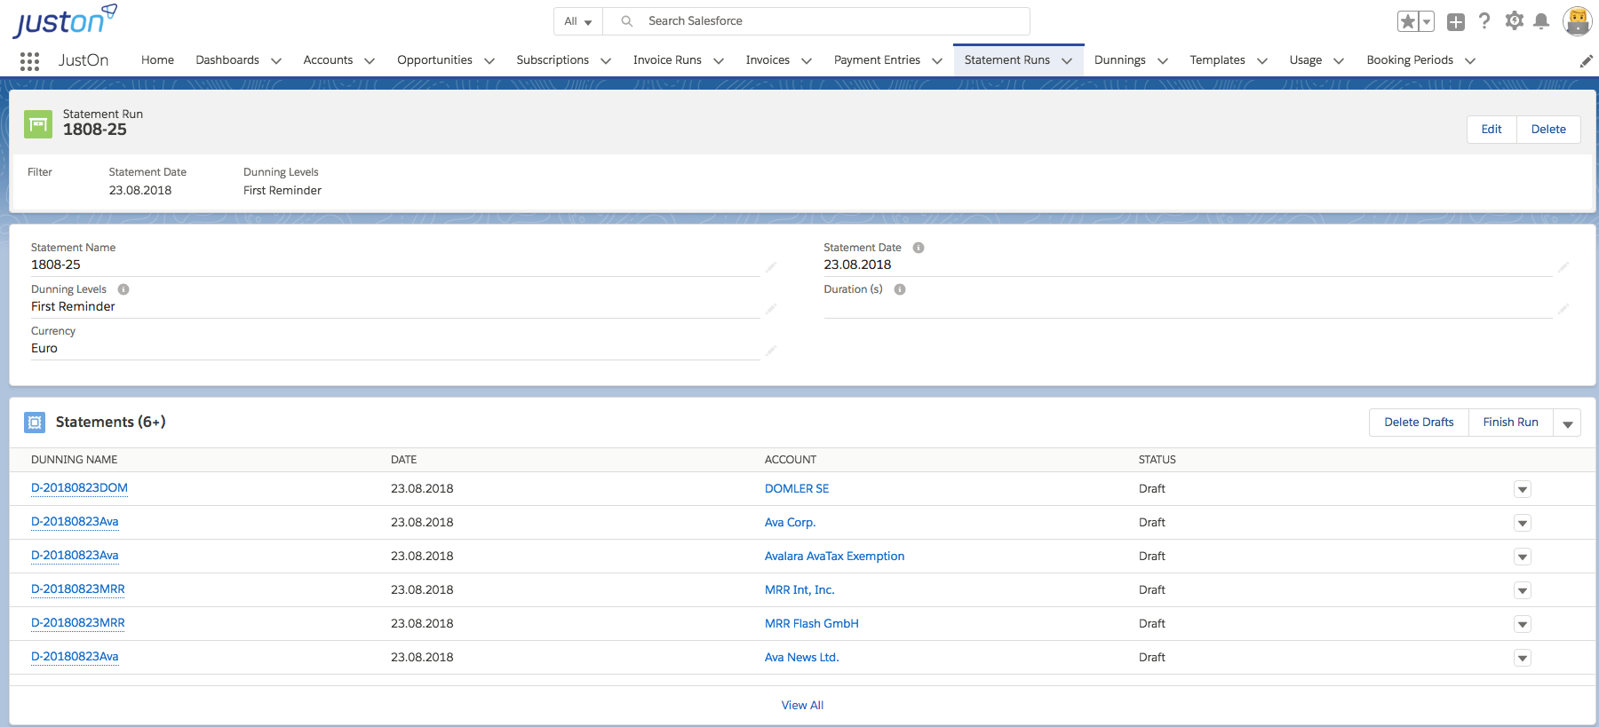This screenshot has width=1599, height=727.
Task: Expand the Payment Entries tab chevron
Action: (x=937, y=60)
